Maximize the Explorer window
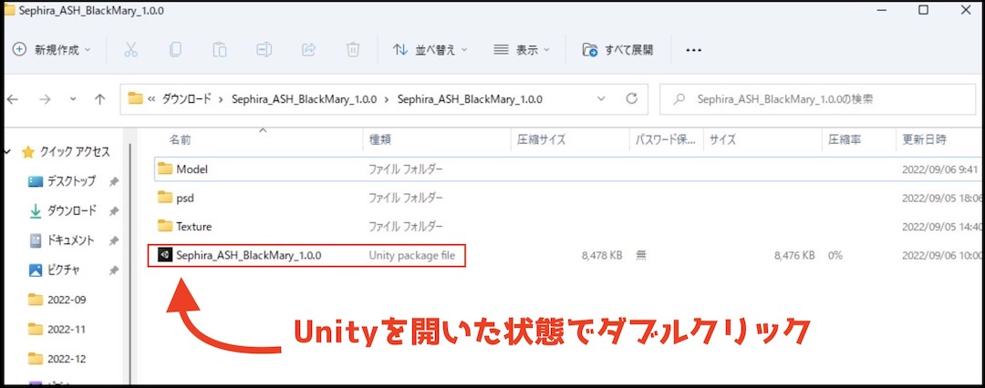The image size is (985, 388). point(923,10)
